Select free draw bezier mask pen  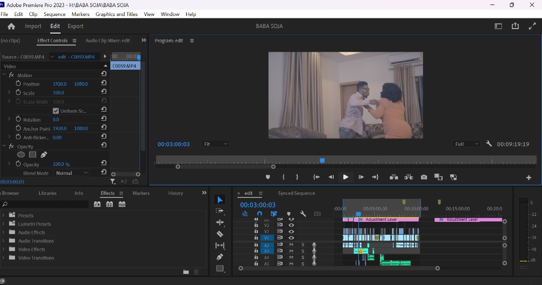click(x=44, y=155)
